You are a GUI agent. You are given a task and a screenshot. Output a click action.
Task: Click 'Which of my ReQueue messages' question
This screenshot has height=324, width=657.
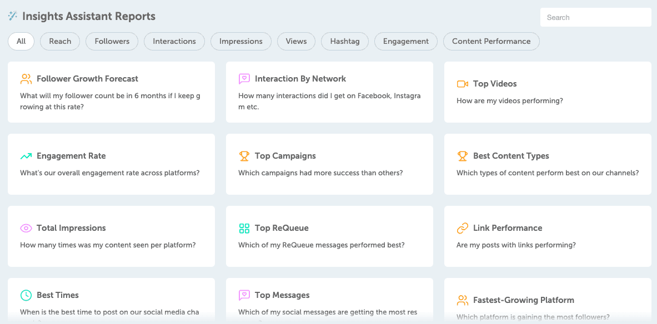[322, 245]
